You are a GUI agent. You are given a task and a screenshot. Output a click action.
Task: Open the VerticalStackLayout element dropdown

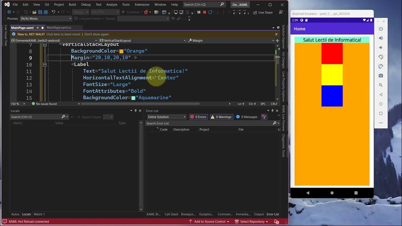click(143, 40)
